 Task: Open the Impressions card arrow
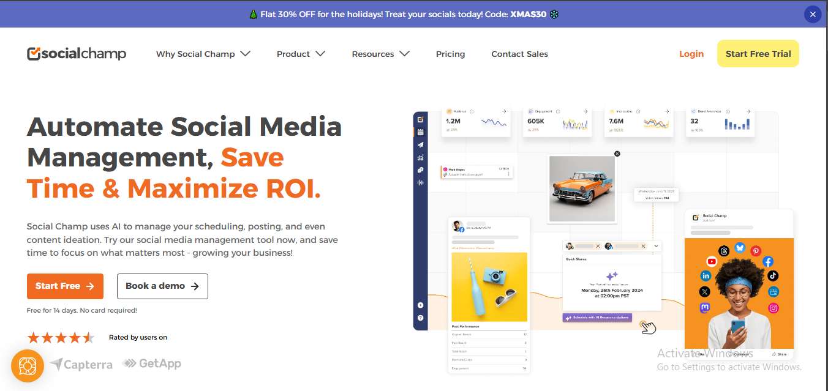click(x=668, y=111)
